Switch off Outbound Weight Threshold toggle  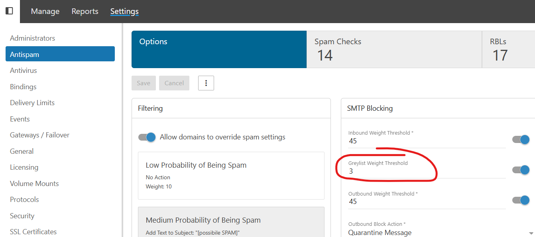point(521,200)
